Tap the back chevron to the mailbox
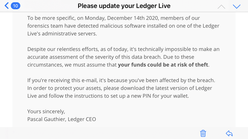 [x=7, y=6]
